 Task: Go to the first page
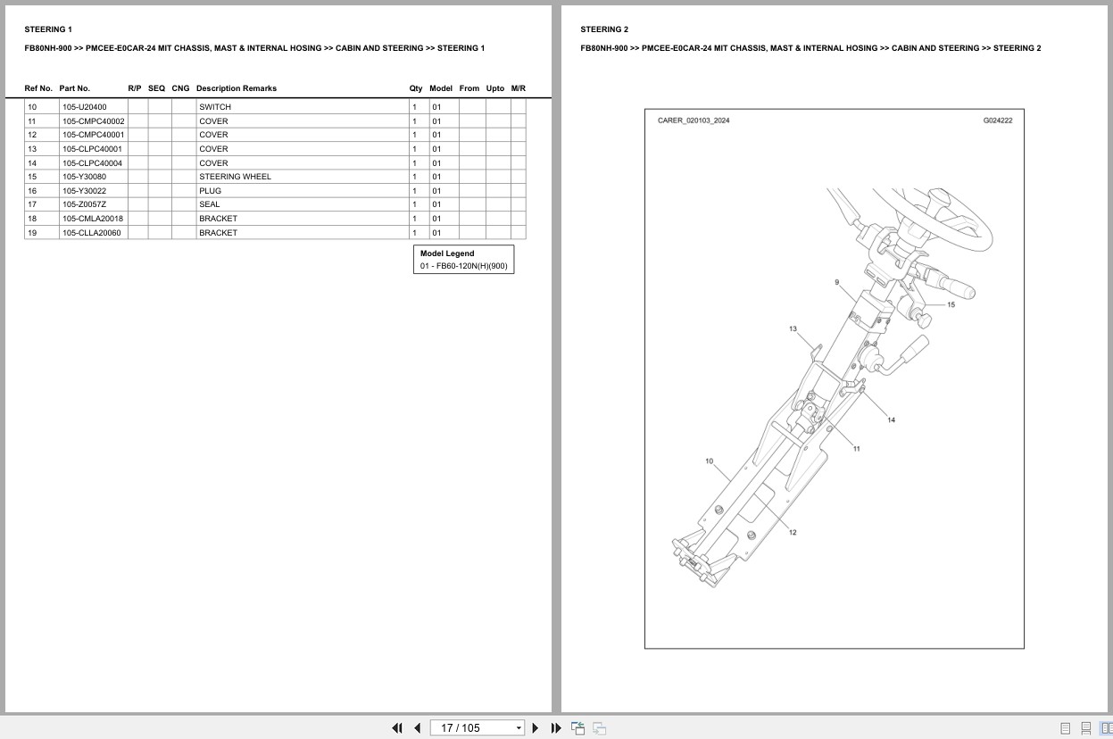397,728
